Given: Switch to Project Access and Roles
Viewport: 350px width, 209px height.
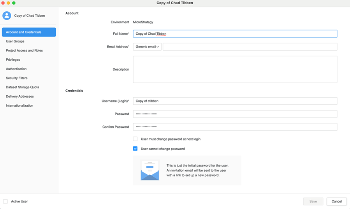Looking at the screenshot, I should point(24,51).
